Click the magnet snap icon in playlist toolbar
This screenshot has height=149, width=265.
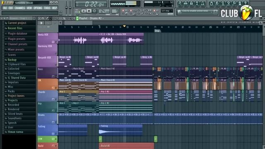43,18
